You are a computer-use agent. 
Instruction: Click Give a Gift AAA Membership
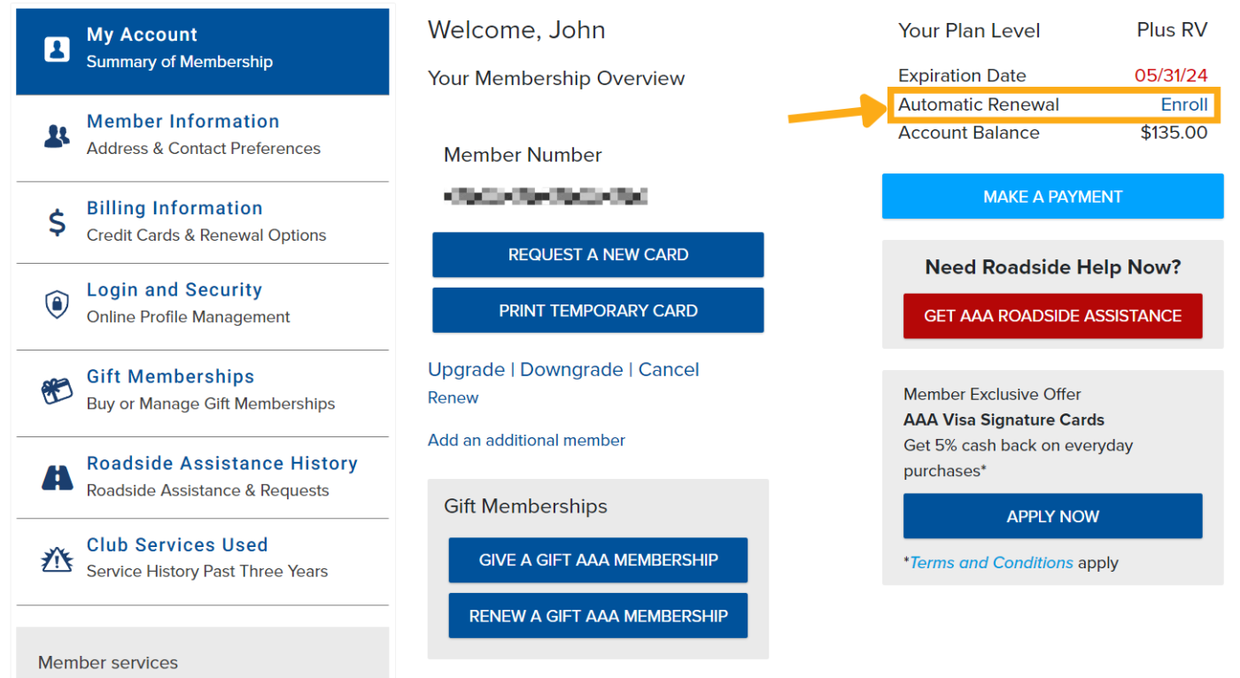click(598, 560)
